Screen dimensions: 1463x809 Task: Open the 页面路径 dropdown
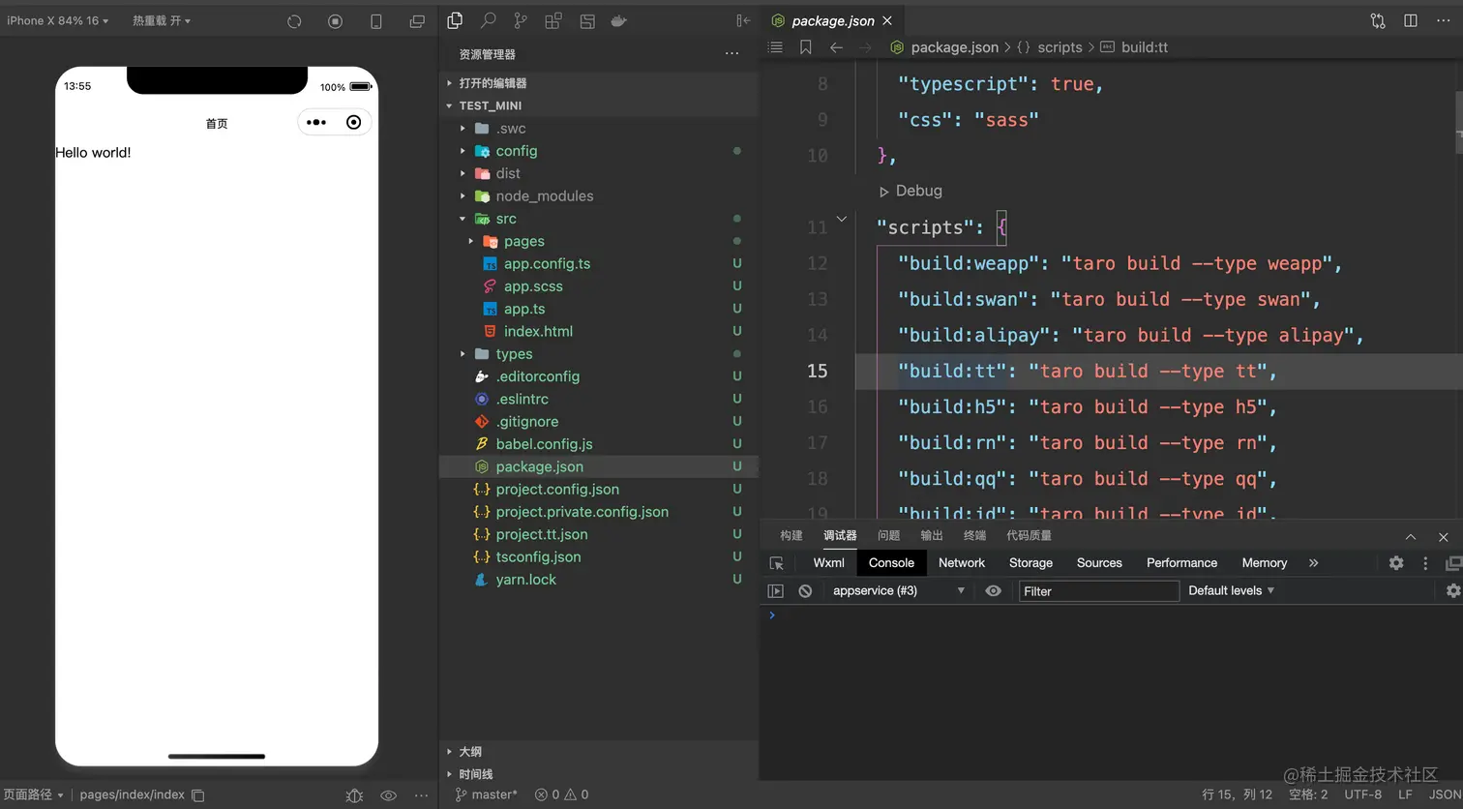pyautogui.click(x=33, y=794)
